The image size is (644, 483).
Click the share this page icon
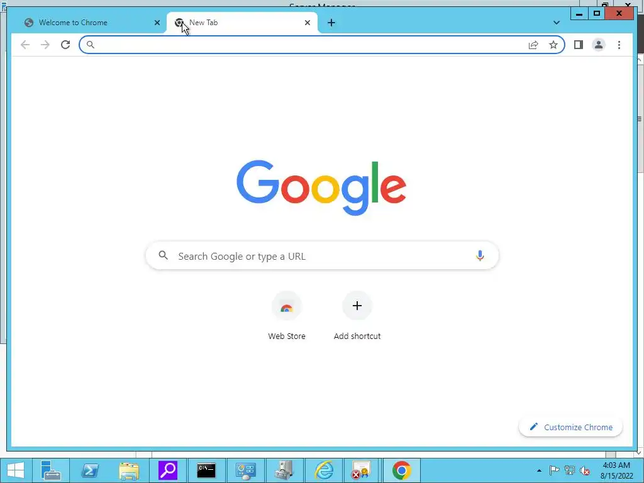[x=533, y=45]
